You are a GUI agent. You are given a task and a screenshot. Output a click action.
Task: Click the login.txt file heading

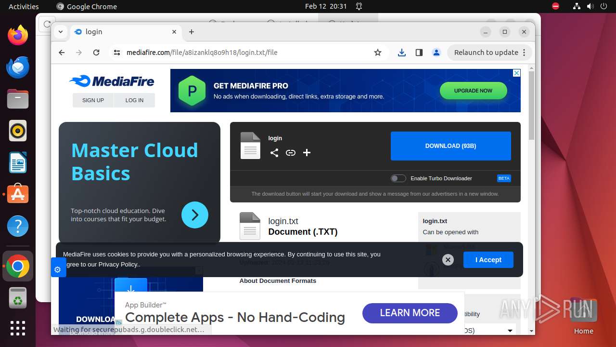283,221
